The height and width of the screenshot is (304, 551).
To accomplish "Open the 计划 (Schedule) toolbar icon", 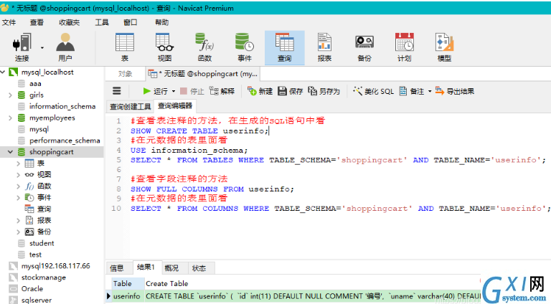I will (405, 47).
